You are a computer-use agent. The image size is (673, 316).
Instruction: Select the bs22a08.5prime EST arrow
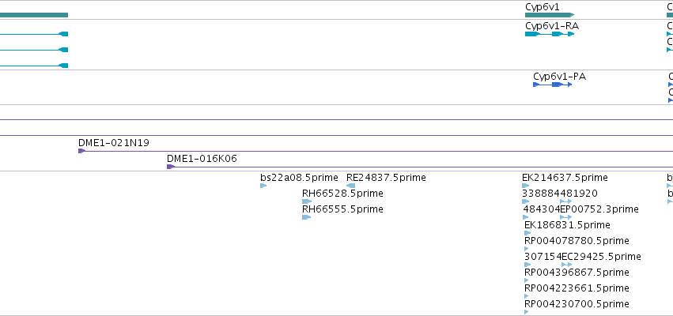[x=263, y=186]
